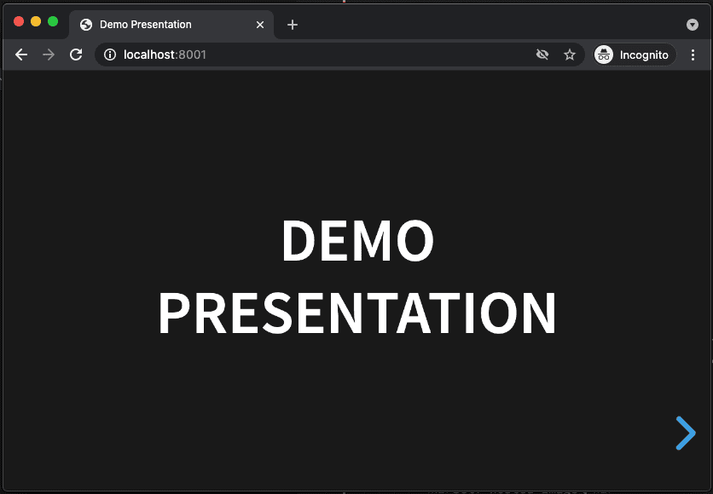Expand the tab search dropdown arrow
This screenshot has height=494, width=713.
pos(692,25)
